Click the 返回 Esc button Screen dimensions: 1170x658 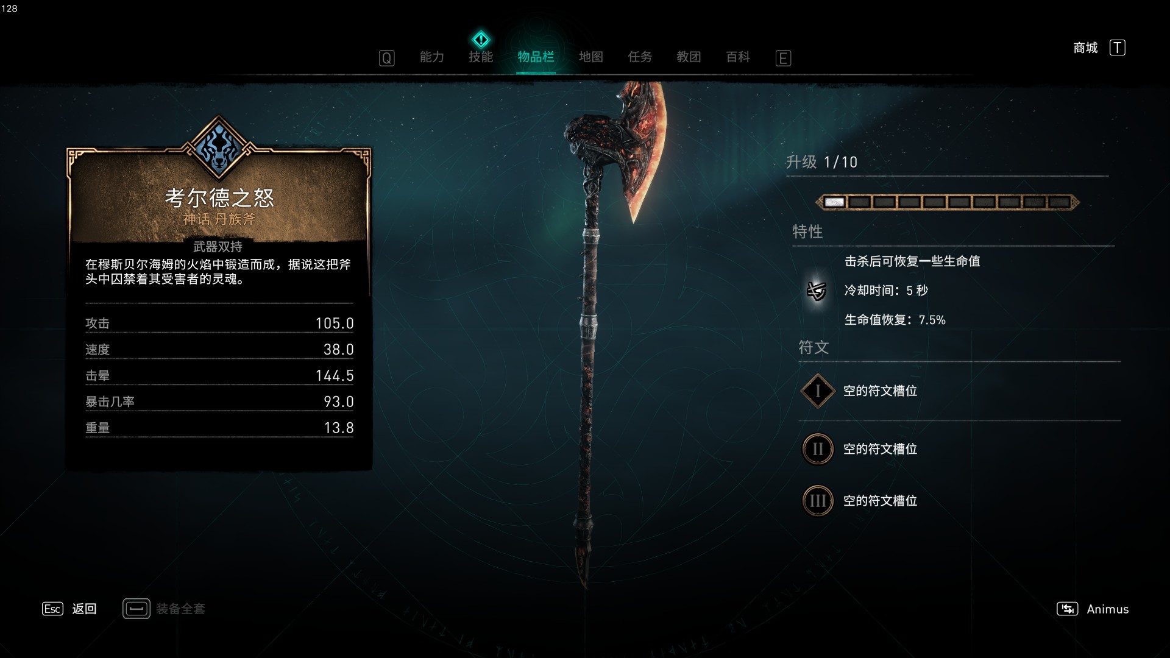pos(69,609)
